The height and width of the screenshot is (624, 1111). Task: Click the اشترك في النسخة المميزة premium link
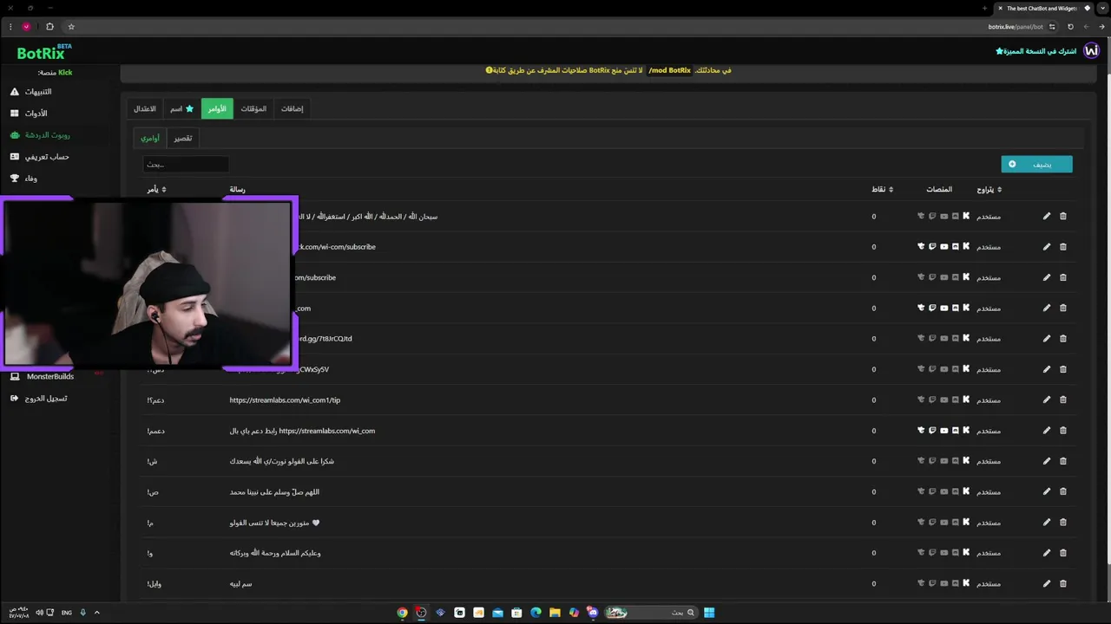(x=1035, y=51)
